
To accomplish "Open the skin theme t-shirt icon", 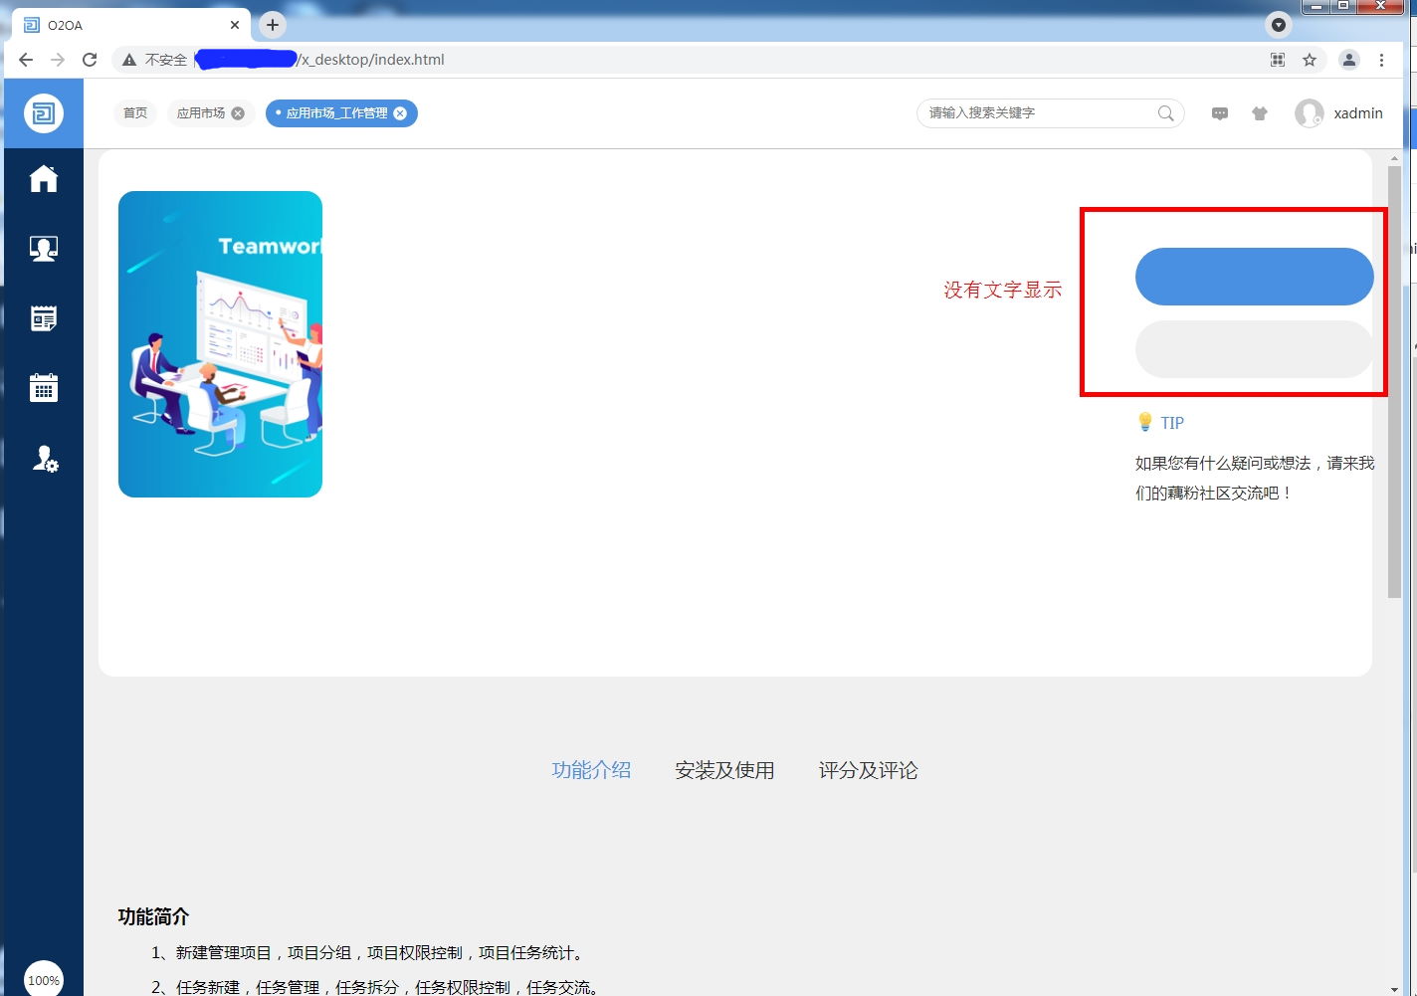I will [1260, 113].
